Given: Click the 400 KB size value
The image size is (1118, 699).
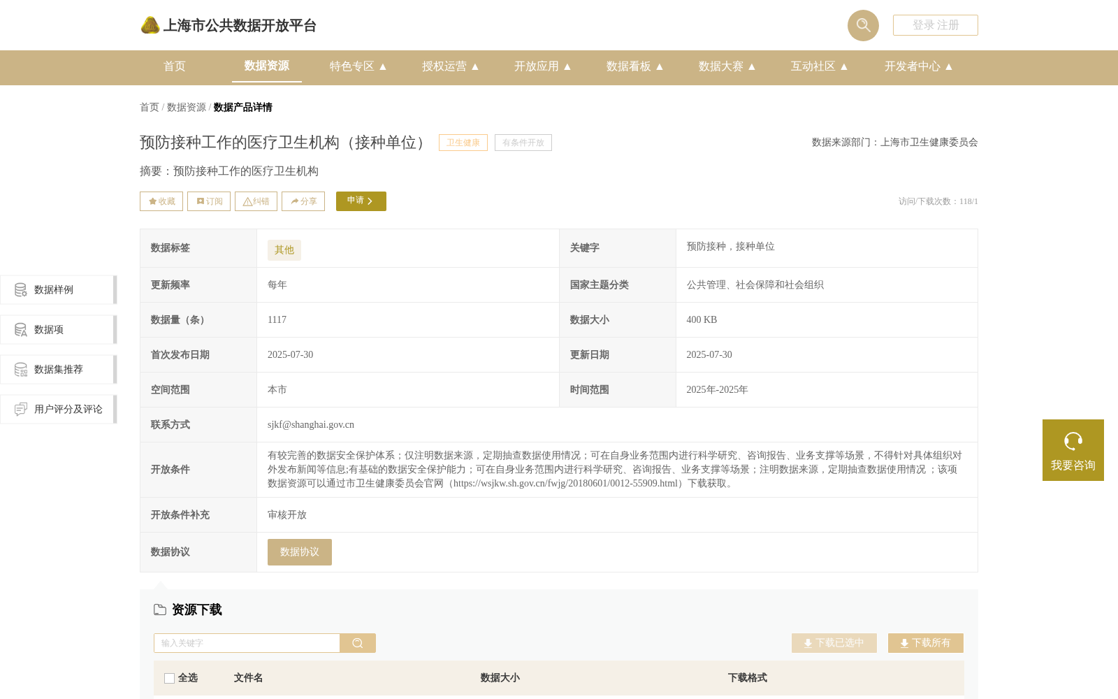Looking at the screenshot, I should [x=702, y=320].
